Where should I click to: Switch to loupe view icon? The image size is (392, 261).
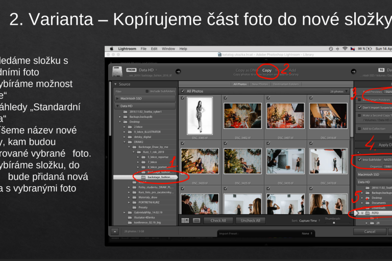[x=197, y=221]
